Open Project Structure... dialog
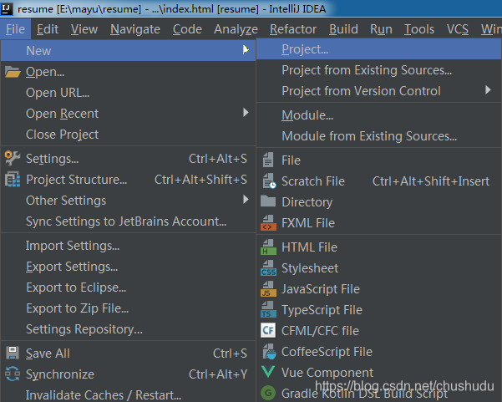502x402 pixels. (x=128, y=180)
